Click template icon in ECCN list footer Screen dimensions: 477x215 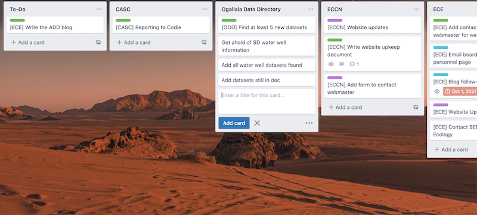tap(416, 107)
